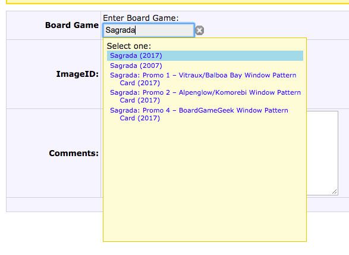Pick Promo 1 Vitraux/Balboa Bay Window Pattern Card
The image size is (349, 255).
coord(203,79)
